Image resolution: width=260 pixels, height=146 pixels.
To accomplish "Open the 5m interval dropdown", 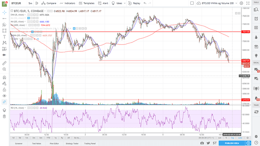I will (x=31, y=3).
